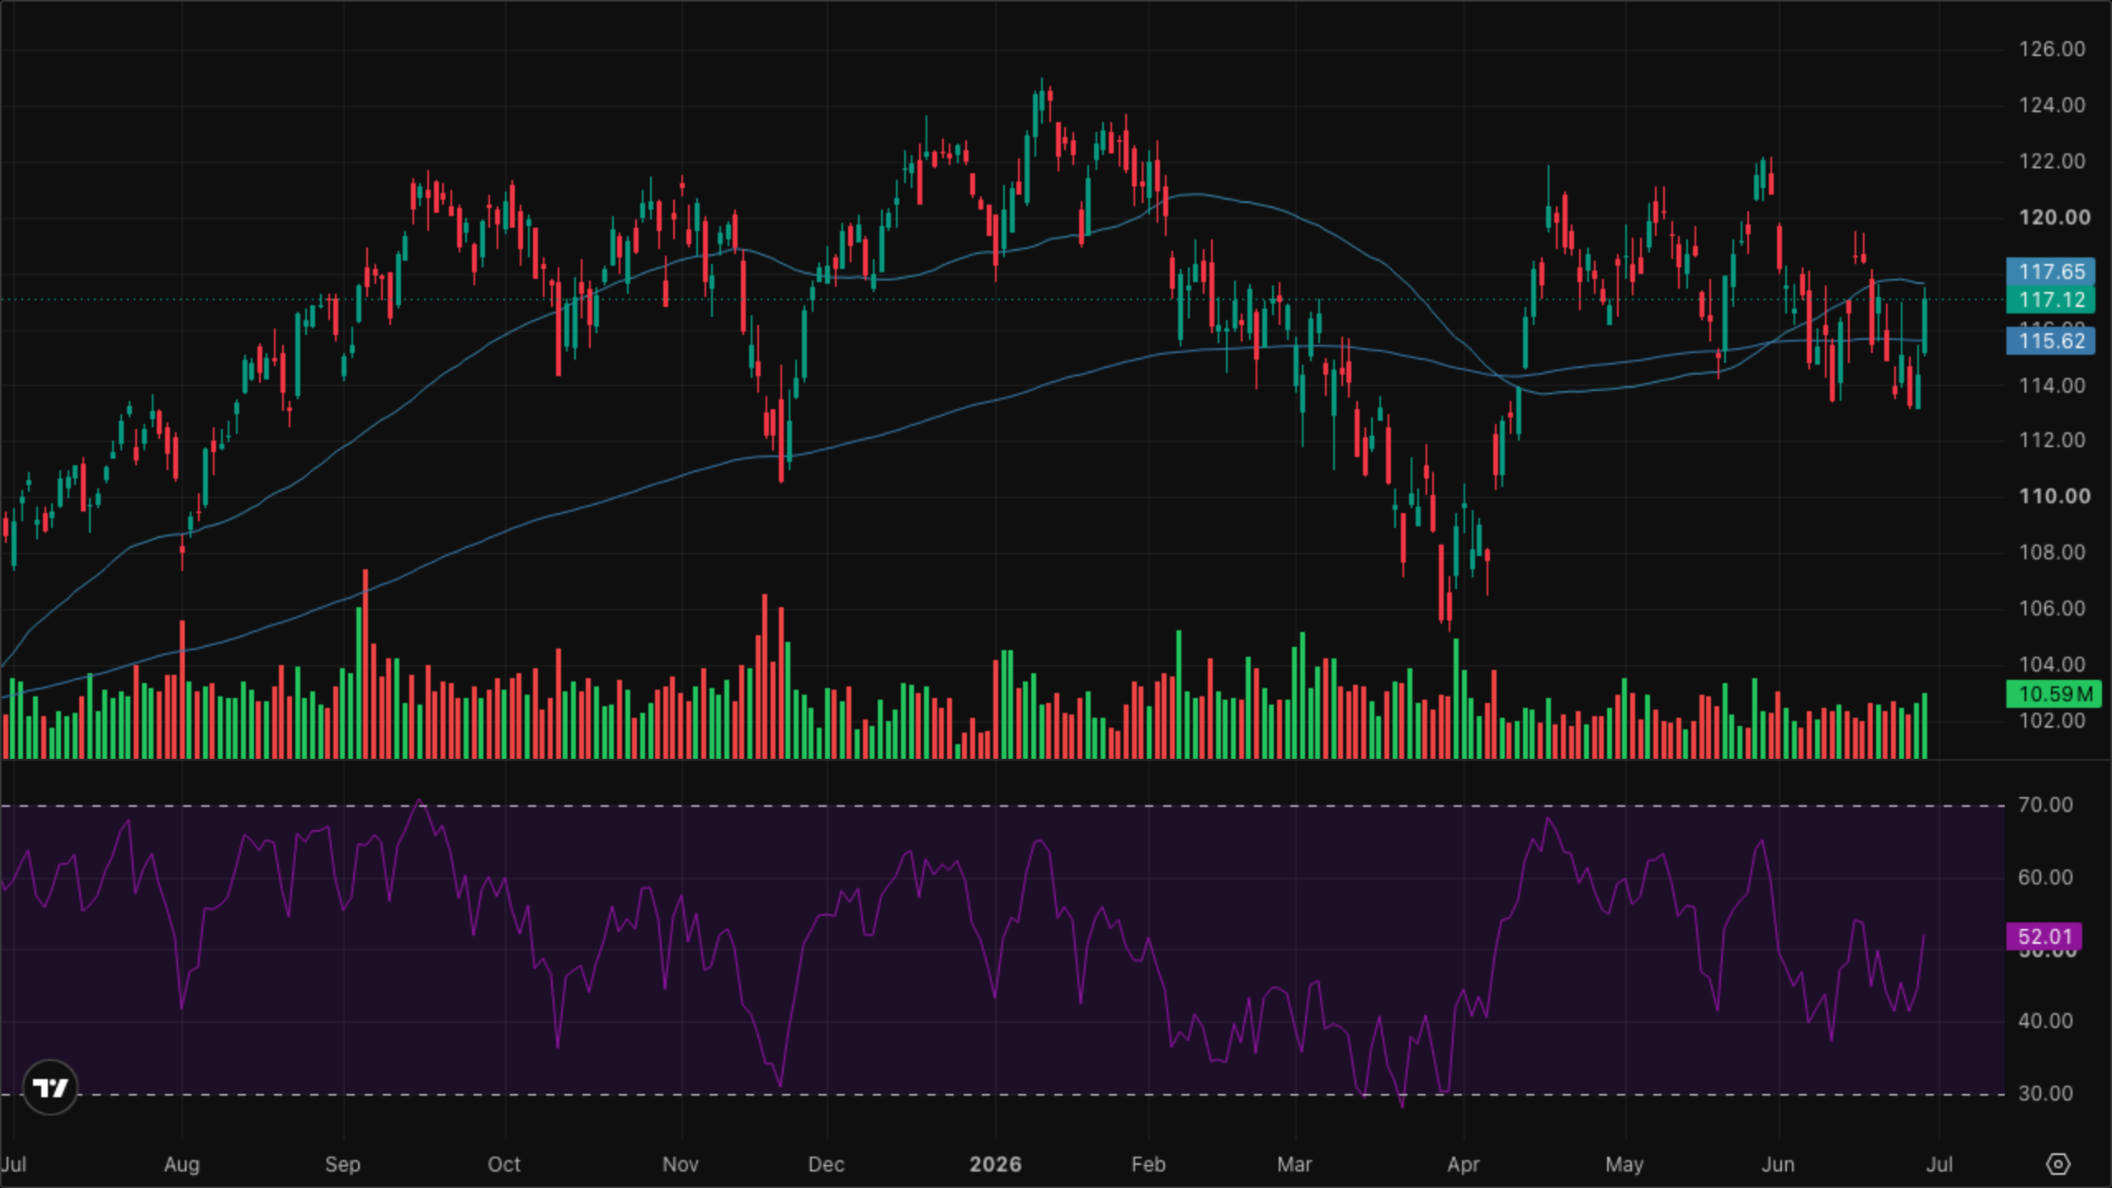Click the Feb month label
The width and height of the screenshot is (2112, 1188).
[x=1148, y=1164]
